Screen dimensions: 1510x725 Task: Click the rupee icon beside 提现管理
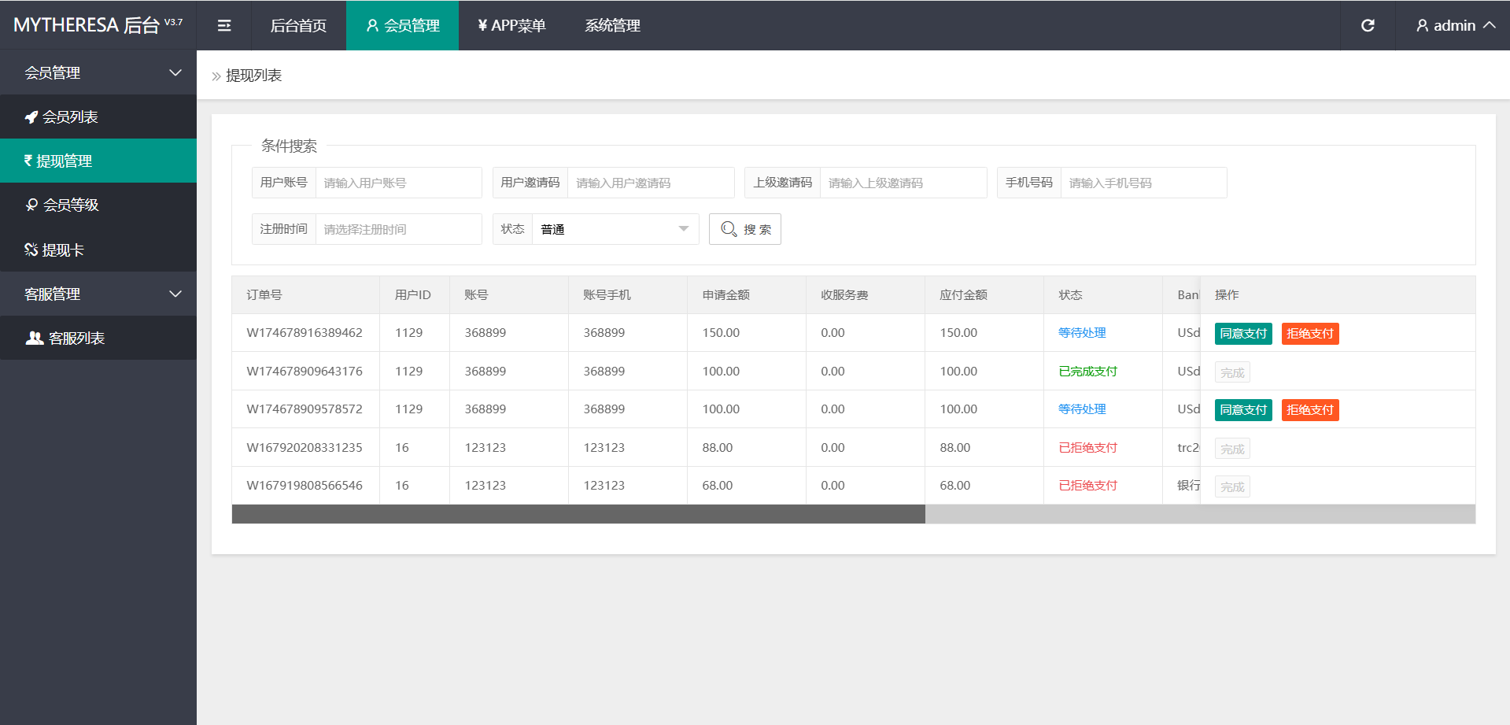28,161
